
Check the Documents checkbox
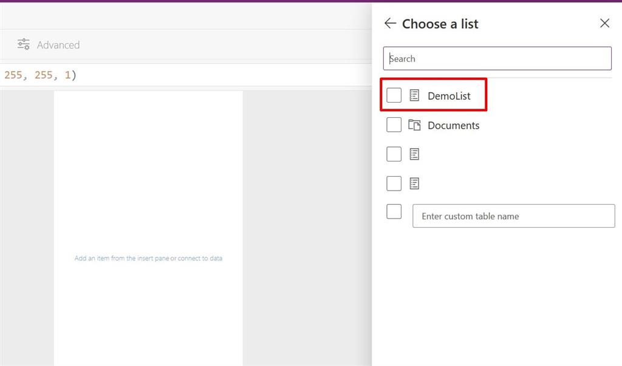[394, 124]
